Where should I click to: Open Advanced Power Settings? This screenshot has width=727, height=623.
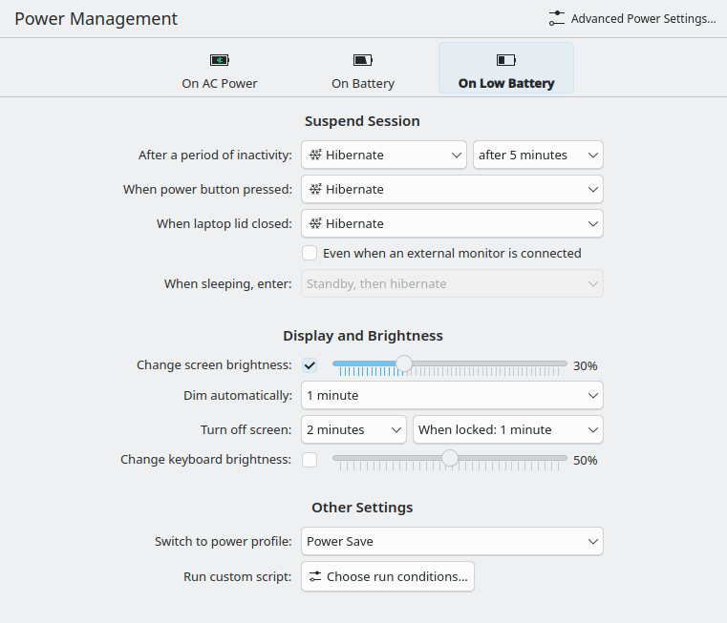(632, 19)
